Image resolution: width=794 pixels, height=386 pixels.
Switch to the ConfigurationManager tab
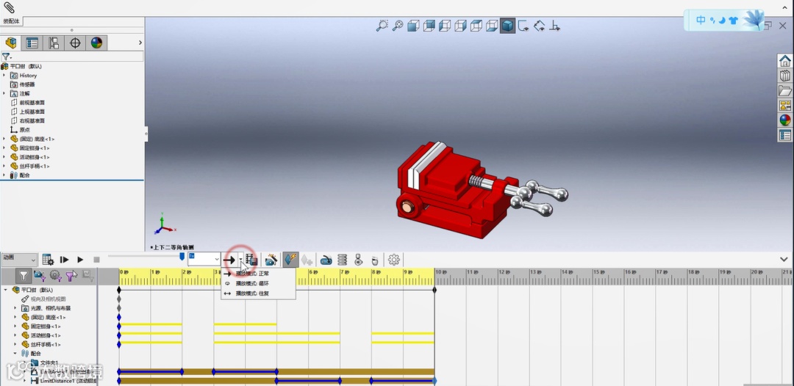53,43
